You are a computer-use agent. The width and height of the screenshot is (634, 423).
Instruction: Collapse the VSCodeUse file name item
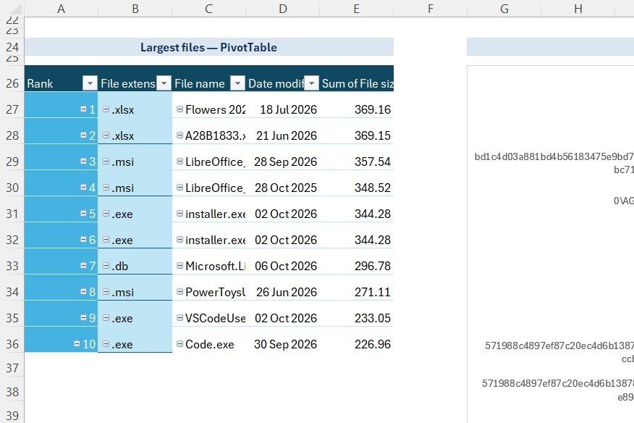pyautogui.click(x=180, y=318)
